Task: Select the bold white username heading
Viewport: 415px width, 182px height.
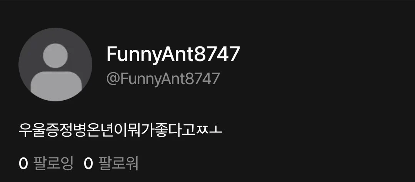Action: pyautogui.click(x=173, y=55)
